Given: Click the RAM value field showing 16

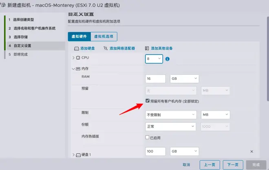Looking at the screenshot, I should coord(155,78).
